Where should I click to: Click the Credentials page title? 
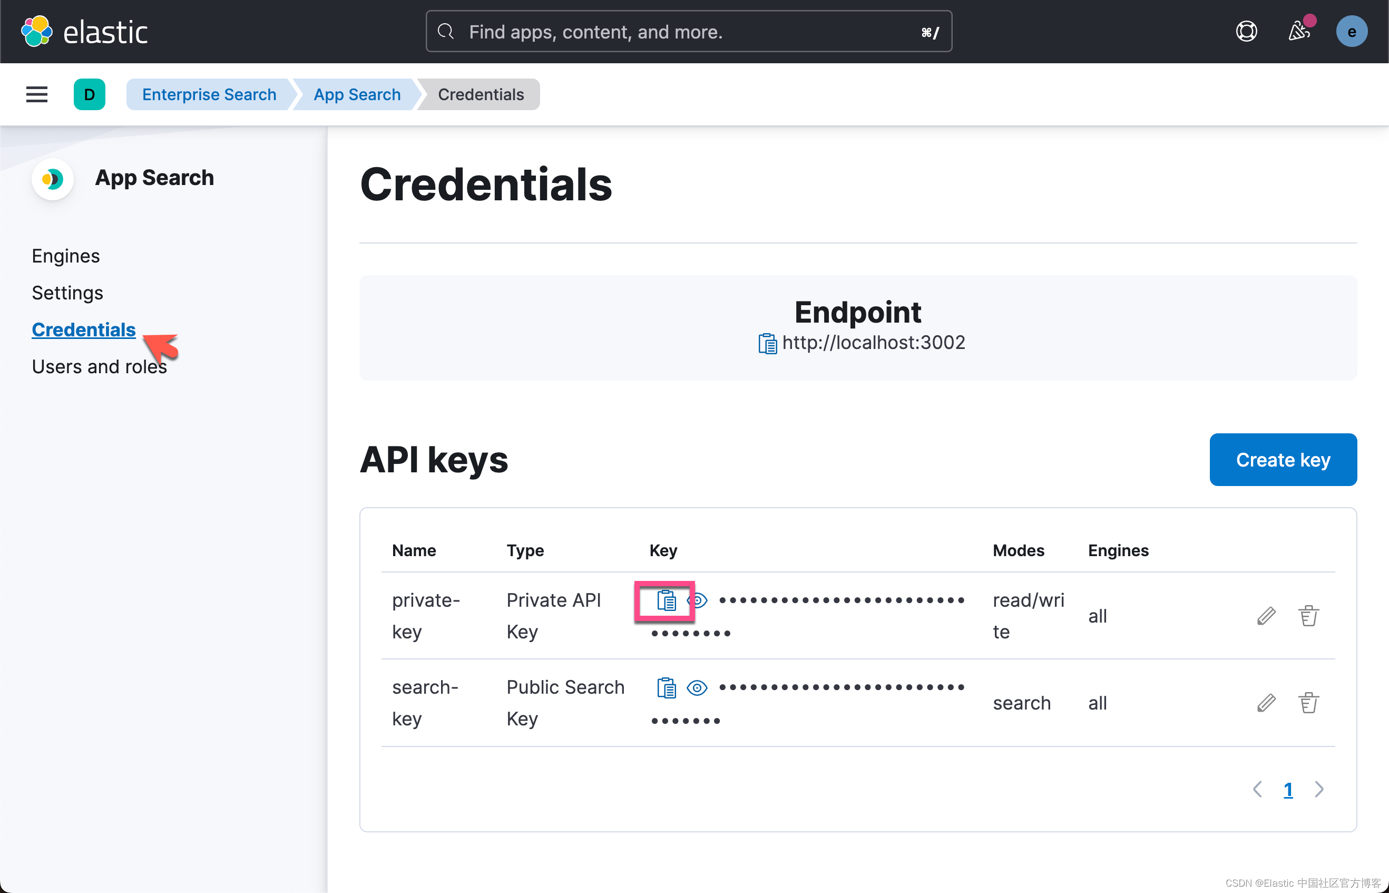[486, 184]
